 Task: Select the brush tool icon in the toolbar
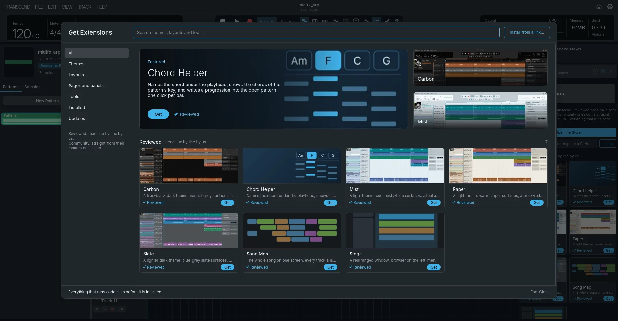387,21
